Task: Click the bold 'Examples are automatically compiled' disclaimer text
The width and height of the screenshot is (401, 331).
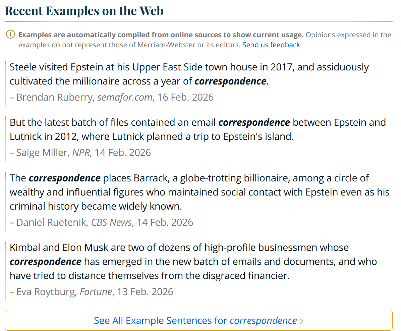Action: point(161,35)
